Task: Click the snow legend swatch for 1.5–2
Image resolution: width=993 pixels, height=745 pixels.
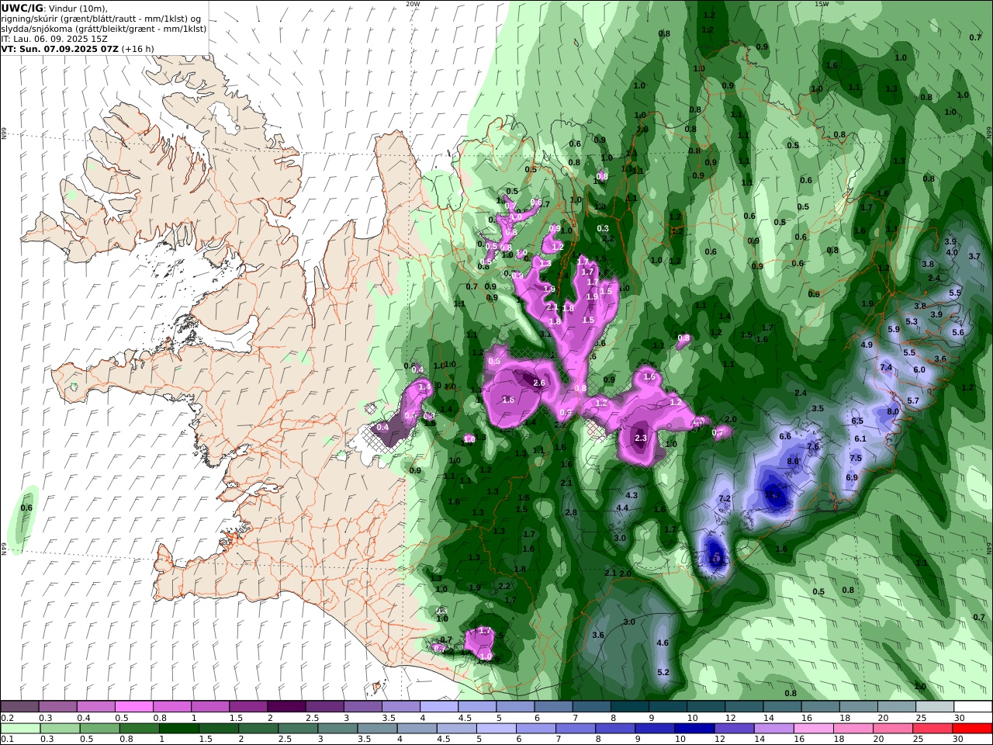Action: (x=247, y=707)
